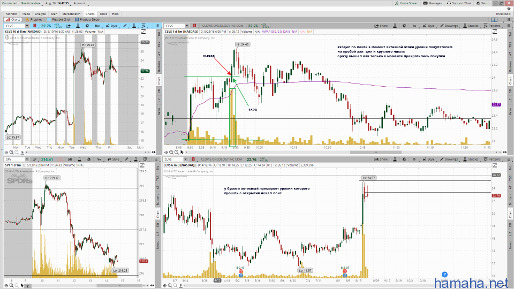
Task: Click the chart grid layout icon
Action: tap(494, 19)
